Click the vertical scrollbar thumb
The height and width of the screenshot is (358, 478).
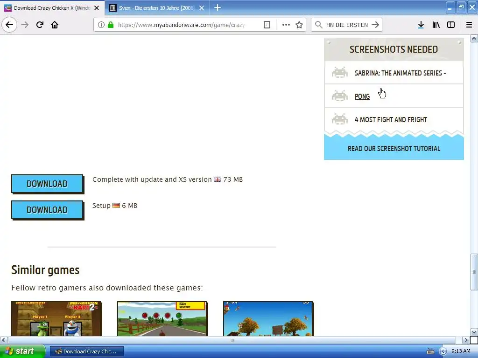point(474,272)
